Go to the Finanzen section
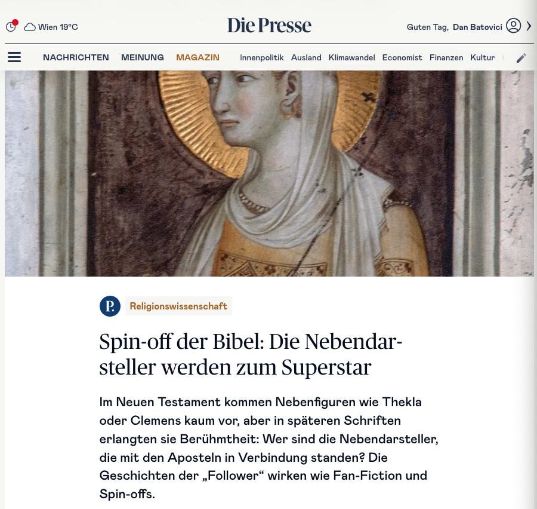This screenshot has width=537, height=509. [x=446, y=57]
